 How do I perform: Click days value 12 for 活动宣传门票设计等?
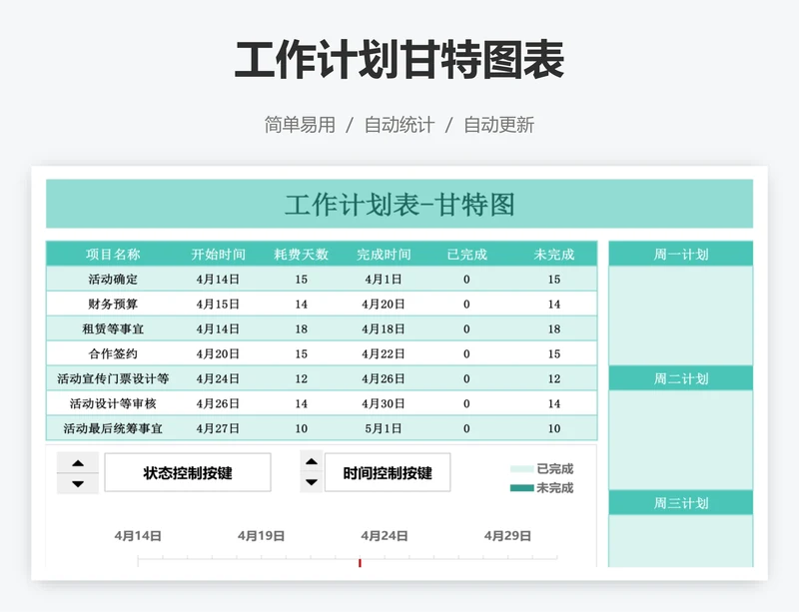(x=302, y=378)
